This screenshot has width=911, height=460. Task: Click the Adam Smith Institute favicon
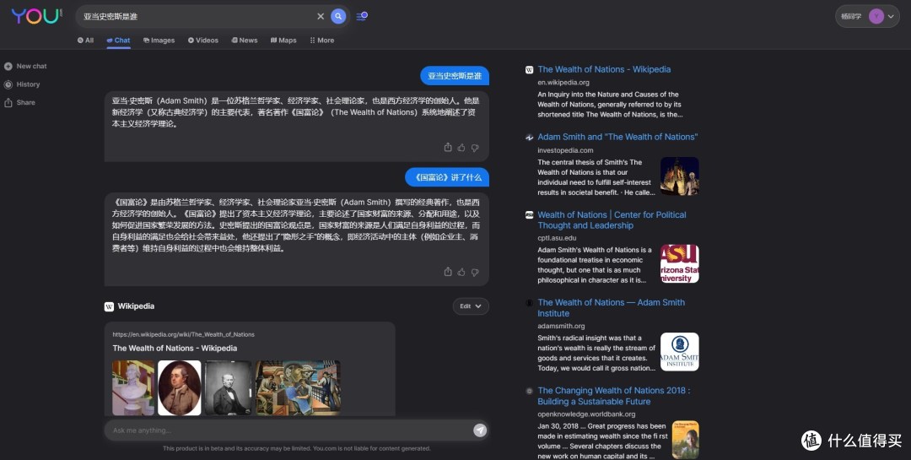pos(529,303)
